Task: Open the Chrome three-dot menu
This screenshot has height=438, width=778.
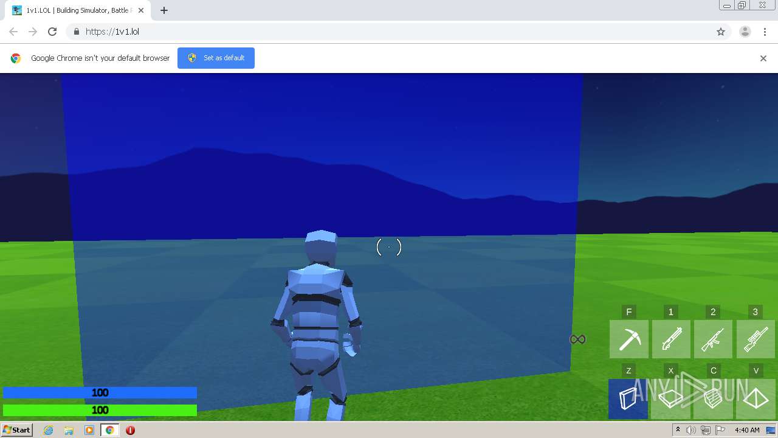Action: [x=765, y=32]
